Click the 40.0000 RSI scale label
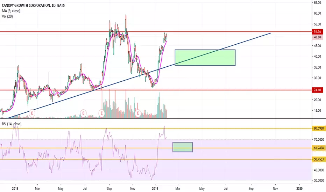326x192 pixels. 319,170
